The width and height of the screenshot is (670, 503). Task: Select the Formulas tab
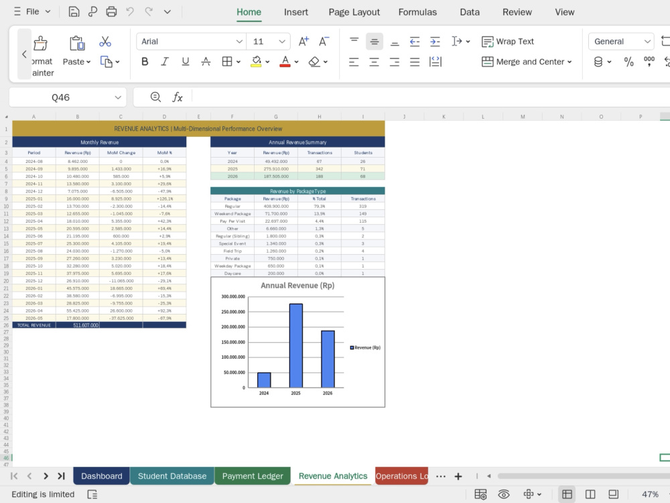point(417,12)
